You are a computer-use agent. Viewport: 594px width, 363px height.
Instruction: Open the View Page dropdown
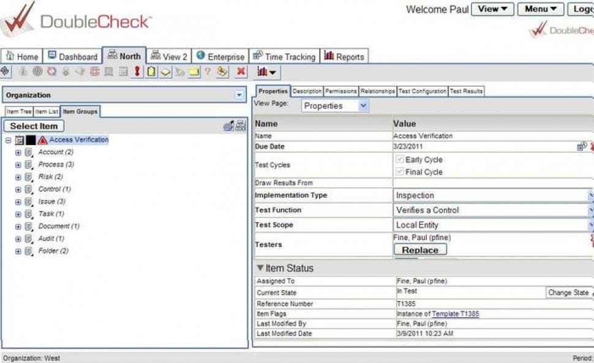[x=364, y=105]
